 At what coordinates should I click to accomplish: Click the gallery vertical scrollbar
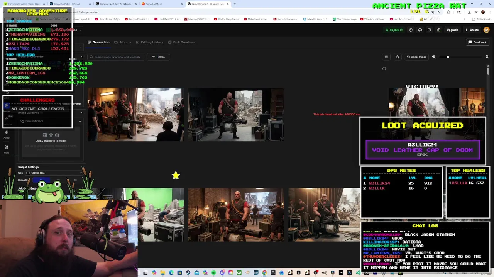(x=488, y=70)
